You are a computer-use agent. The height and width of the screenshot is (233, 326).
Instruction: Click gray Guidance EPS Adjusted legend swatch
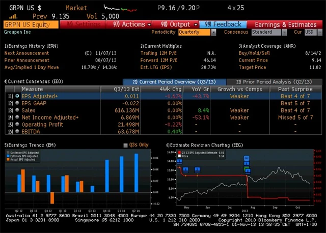tap(8, 153)
